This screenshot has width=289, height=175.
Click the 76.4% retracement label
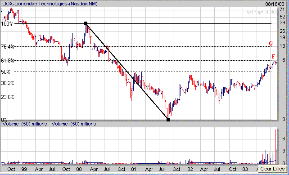(8, 47)
